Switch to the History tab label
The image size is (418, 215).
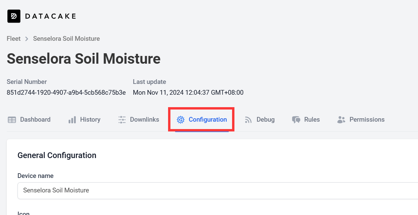[x=90, y=120]
